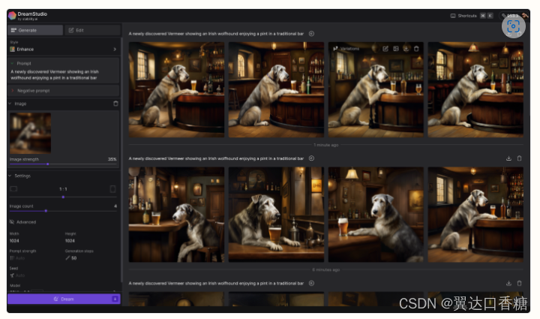Image resolution: width=540 pixels, height=319 pixels.
Task: Click the Width value 1024
Action: pyautogui.click(x=14, y=241)
